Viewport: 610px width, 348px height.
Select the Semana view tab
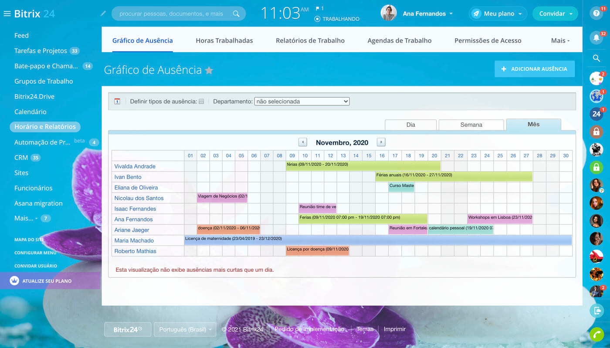[471, 125]
